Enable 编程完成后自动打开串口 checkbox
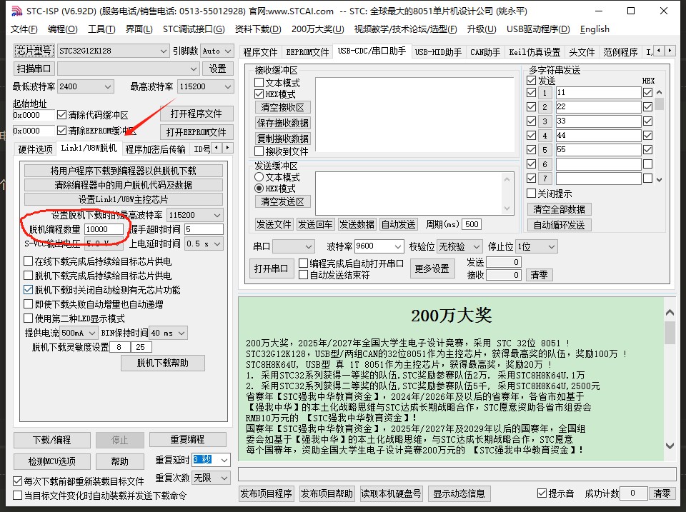The width and height of the screenshot is (686, 512). [303, 263]
